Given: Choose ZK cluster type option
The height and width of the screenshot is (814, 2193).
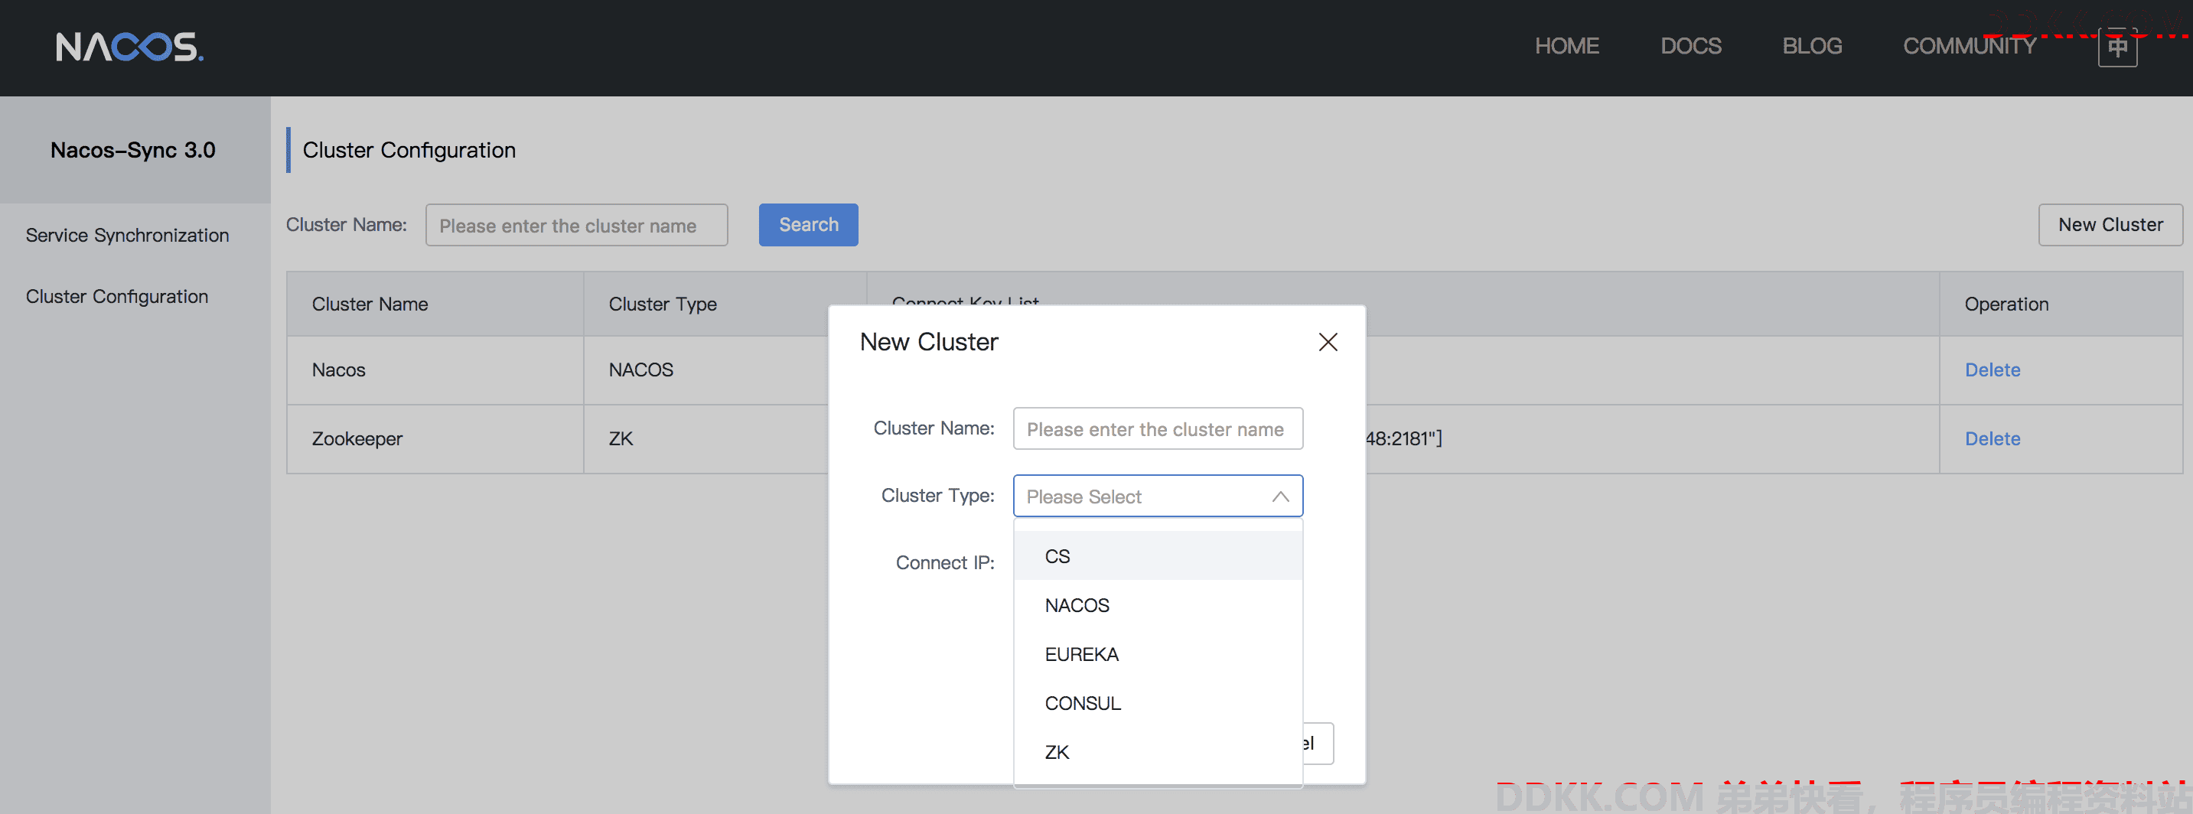Looking at the screenshot, I should [x=1158, y=752].
